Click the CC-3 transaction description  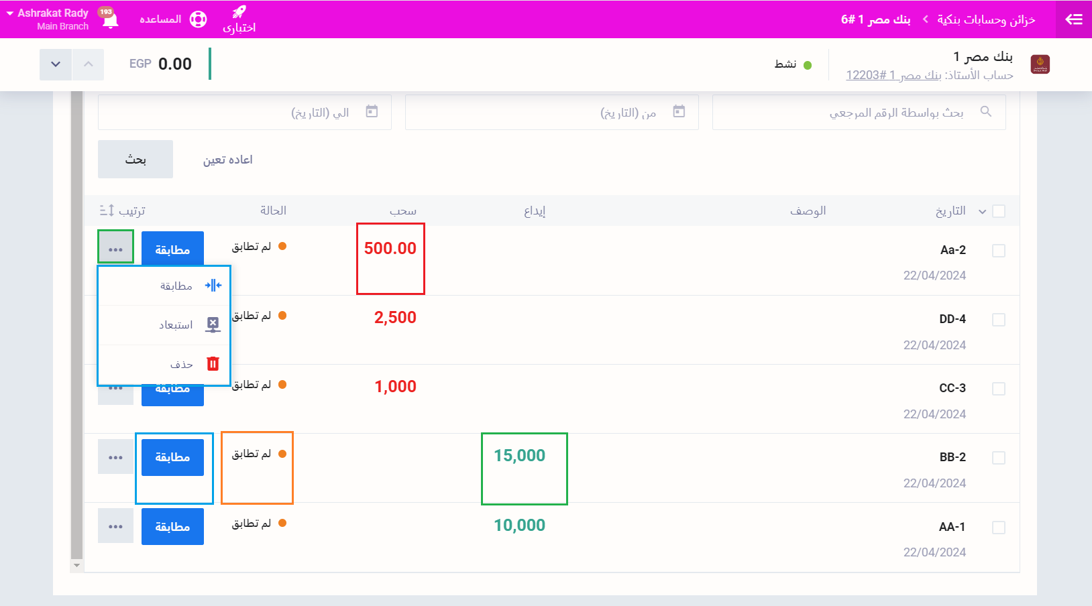tap(952, 388)
